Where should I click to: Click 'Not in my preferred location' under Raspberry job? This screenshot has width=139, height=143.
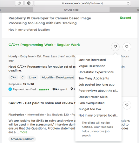click(29, 30)
